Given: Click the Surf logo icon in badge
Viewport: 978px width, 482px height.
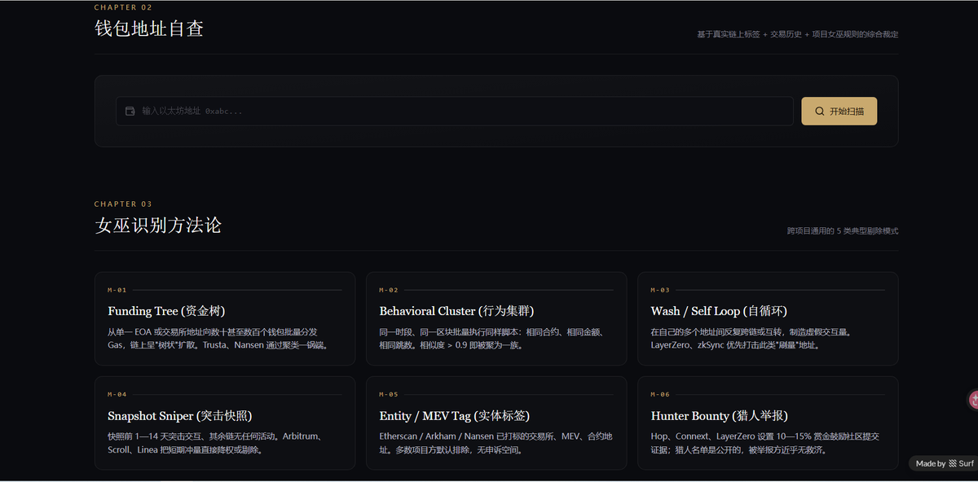Looking at the screenshot, I should [x=952, y=463].
